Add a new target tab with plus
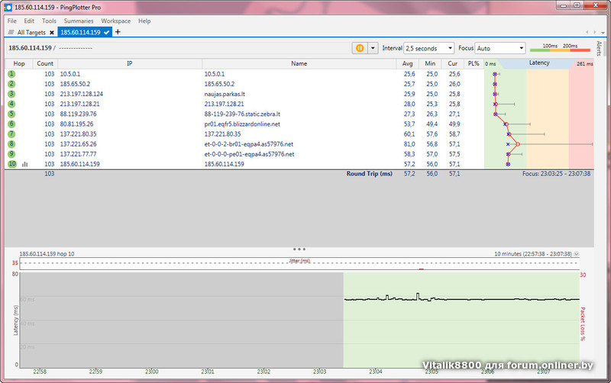This screenshot has width=611, height=383. [118, 33]
